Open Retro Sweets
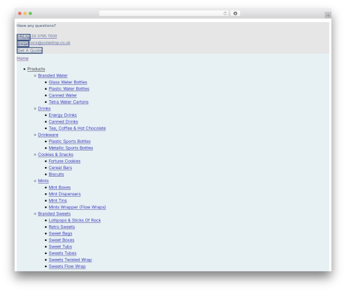346x292 pixels. click(62, 227)
